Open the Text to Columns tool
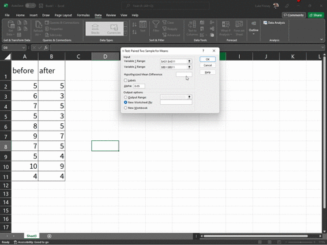Screen dimensions: 327x245 pyautogui.click(x=192, y=29)
